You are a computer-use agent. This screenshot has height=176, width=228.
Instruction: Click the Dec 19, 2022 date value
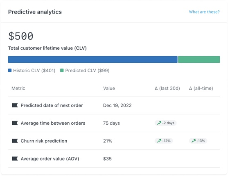(x=117, y=105)
